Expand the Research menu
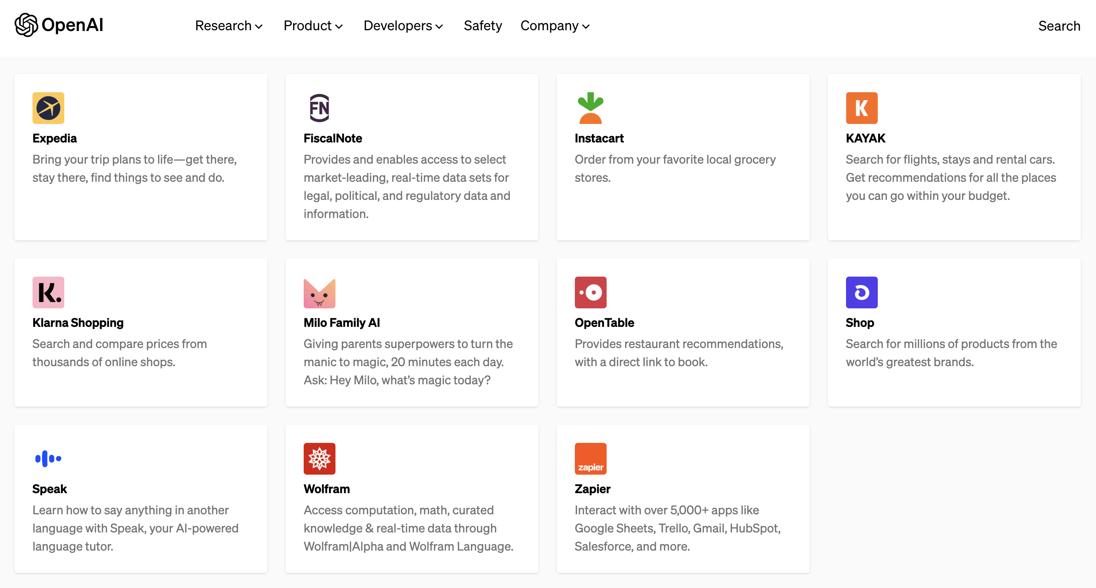Image resolution: width=1096 pixels, height=588 pixels. (229, 26)
